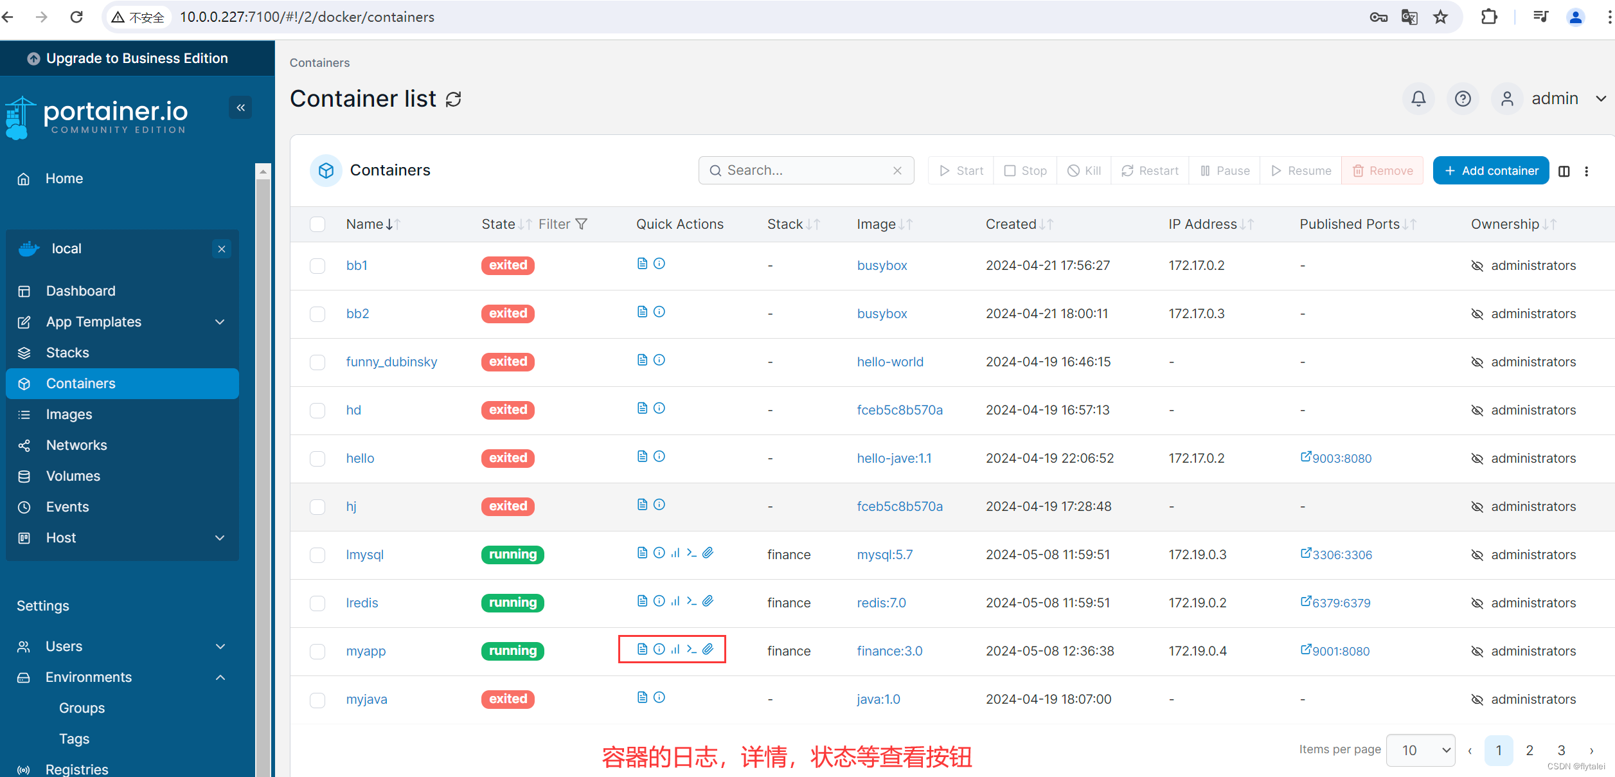Open Stacks in sidebar

(x=122, y=353)
